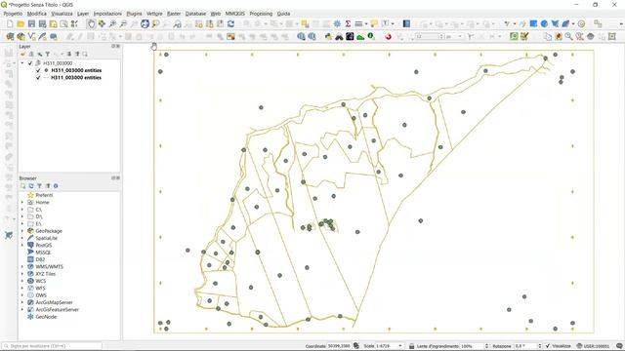This screenshot has height=351, width=625.
Task: Click the Coordinate value field
Action: tap(339, 346)
